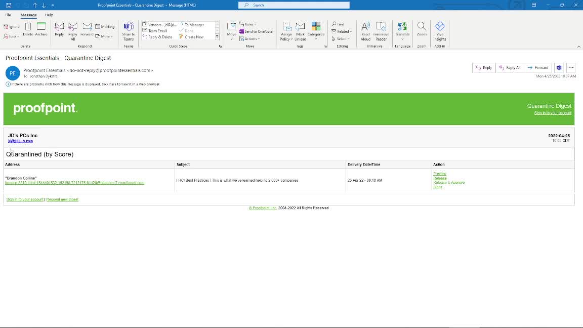
Task: Click the PE sender avatar
Action: coord(13,73)
